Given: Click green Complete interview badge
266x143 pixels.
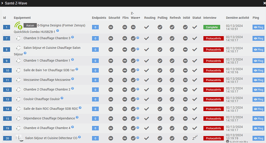Looking at the screenshot, I should [x=212, y=27].
